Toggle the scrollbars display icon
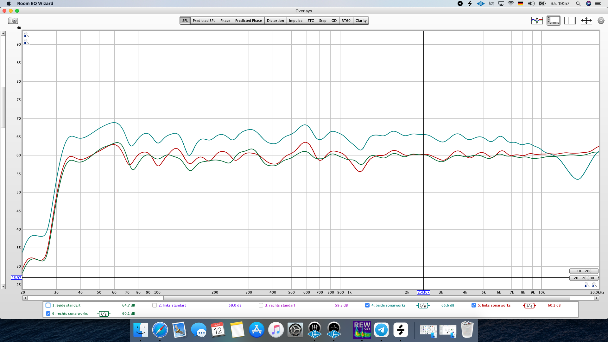Screen dimensions: 608x342 click(x=553, y=21)
